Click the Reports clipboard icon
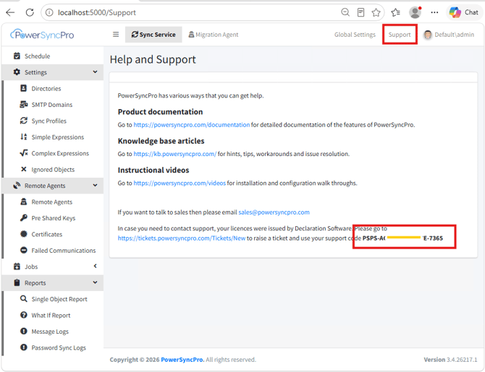 tap(17, 282)
